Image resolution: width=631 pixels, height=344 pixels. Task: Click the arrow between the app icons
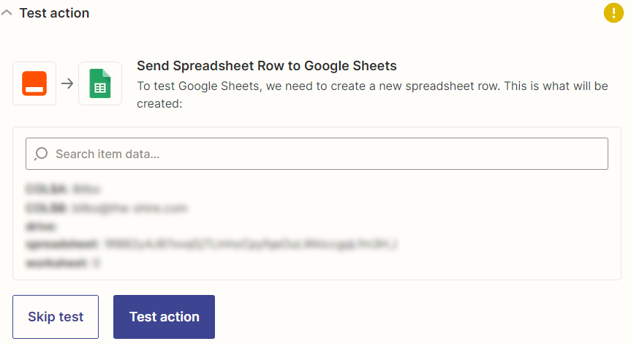(67, 83)
